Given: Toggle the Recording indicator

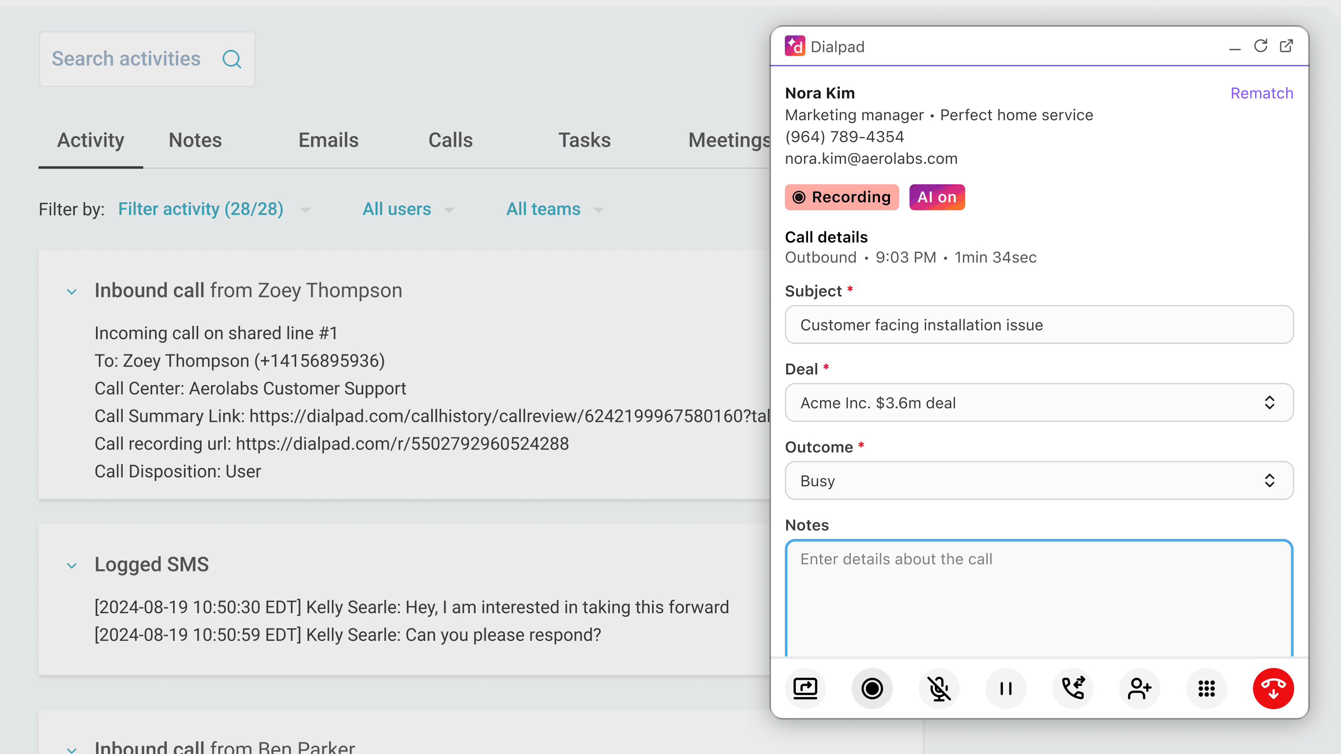Looking at the screenshot, I should click(x=841, y=197).
